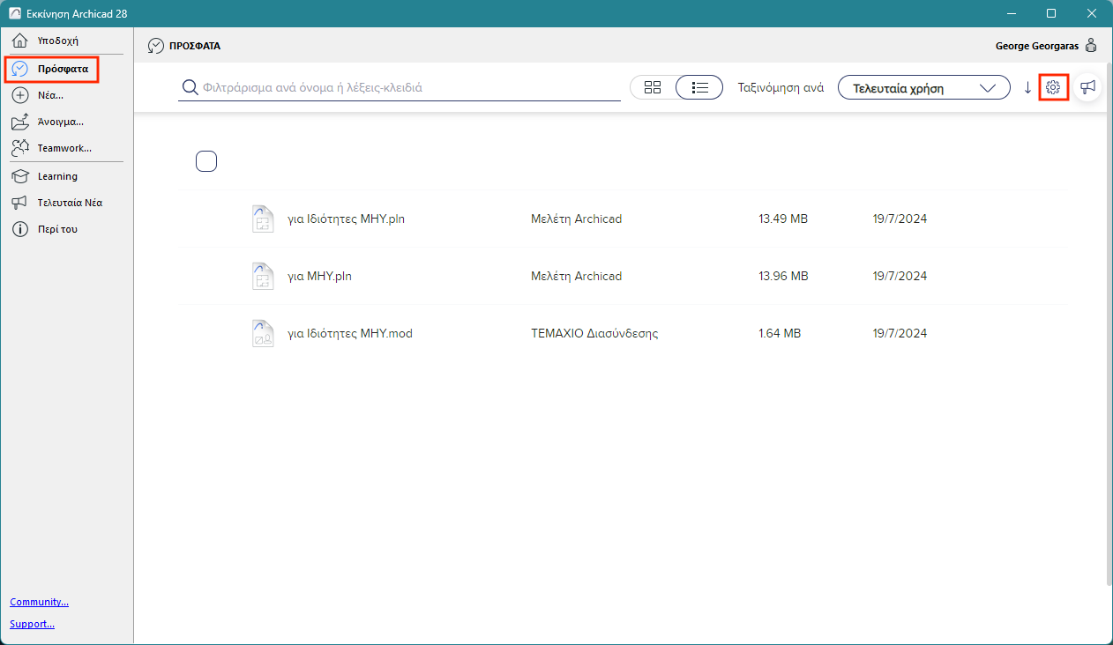This screenshot has height=645, width=1113.
Task: Click the file icon for για Ιδιότητες ΜΗΥ.mod
Action: (262, 333)
